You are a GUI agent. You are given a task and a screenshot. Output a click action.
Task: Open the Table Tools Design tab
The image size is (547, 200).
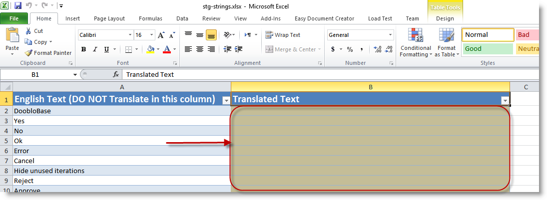point(445,18)
